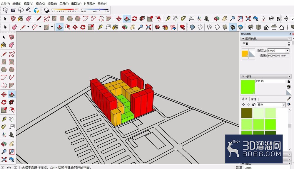The image size is (294, 169).
Task: Select the Orbit tool in left palette
Action: coord(4,144)
